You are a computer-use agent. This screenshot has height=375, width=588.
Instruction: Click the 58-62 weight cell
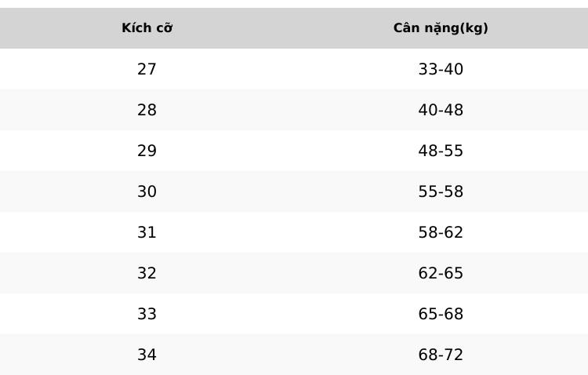point(441,232)
